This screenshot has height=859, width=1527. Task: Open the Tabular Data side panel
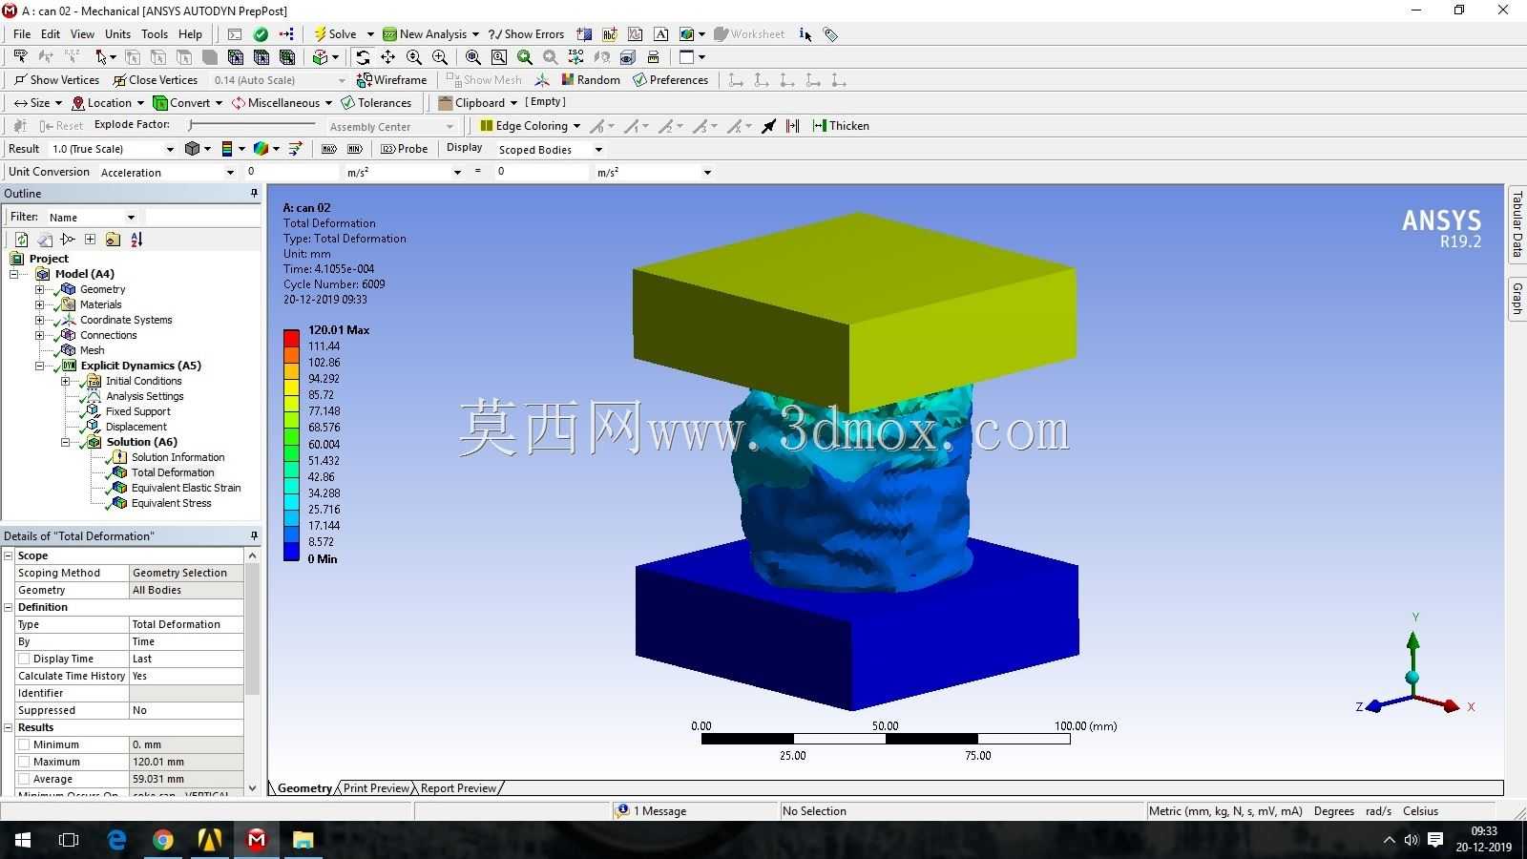point(1517,224)
